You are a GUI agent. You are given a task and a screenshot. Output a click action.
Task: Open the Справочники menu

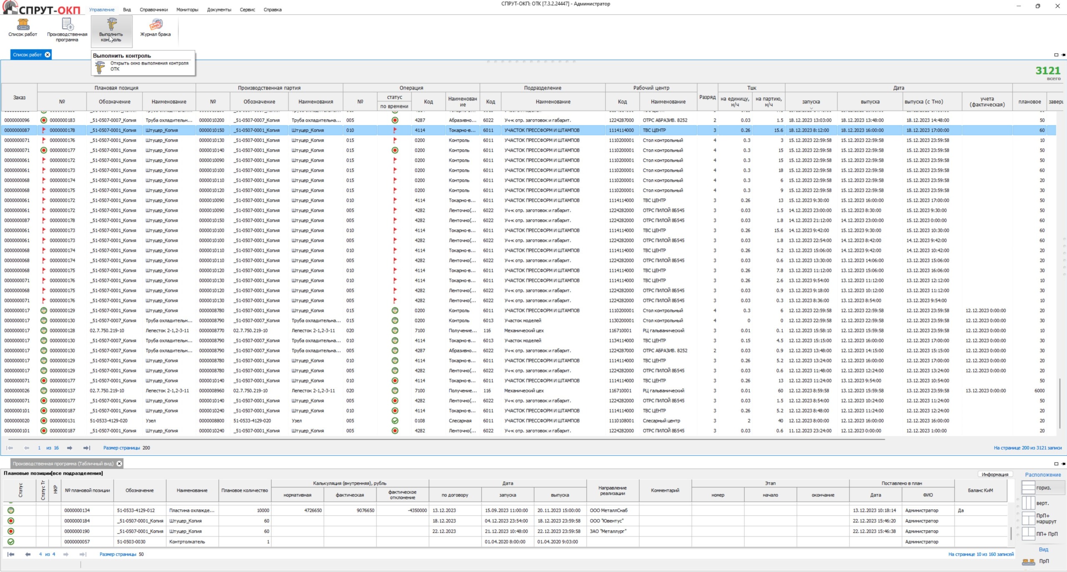click(x=153, y=10)
